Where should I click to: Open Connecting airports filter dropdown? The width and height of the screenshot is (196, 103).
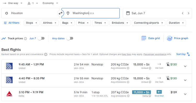pos(148,23)
